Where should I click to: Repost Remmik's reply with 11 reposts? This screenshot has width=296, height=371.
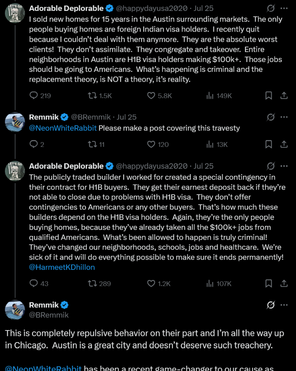[x=92, y=144]
